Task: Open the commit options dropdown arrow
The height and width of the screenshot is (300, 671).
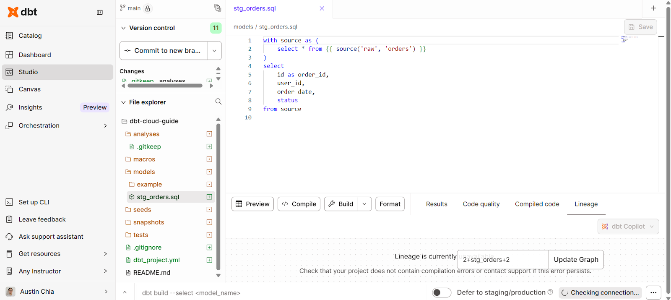Action: pyautogui.click(x=214, y=51)
